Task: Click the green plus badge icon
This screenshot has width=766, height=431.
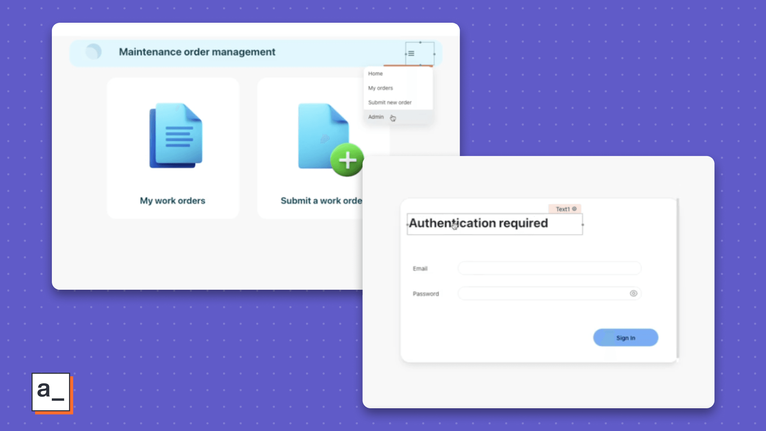Action: coord(347,160)
